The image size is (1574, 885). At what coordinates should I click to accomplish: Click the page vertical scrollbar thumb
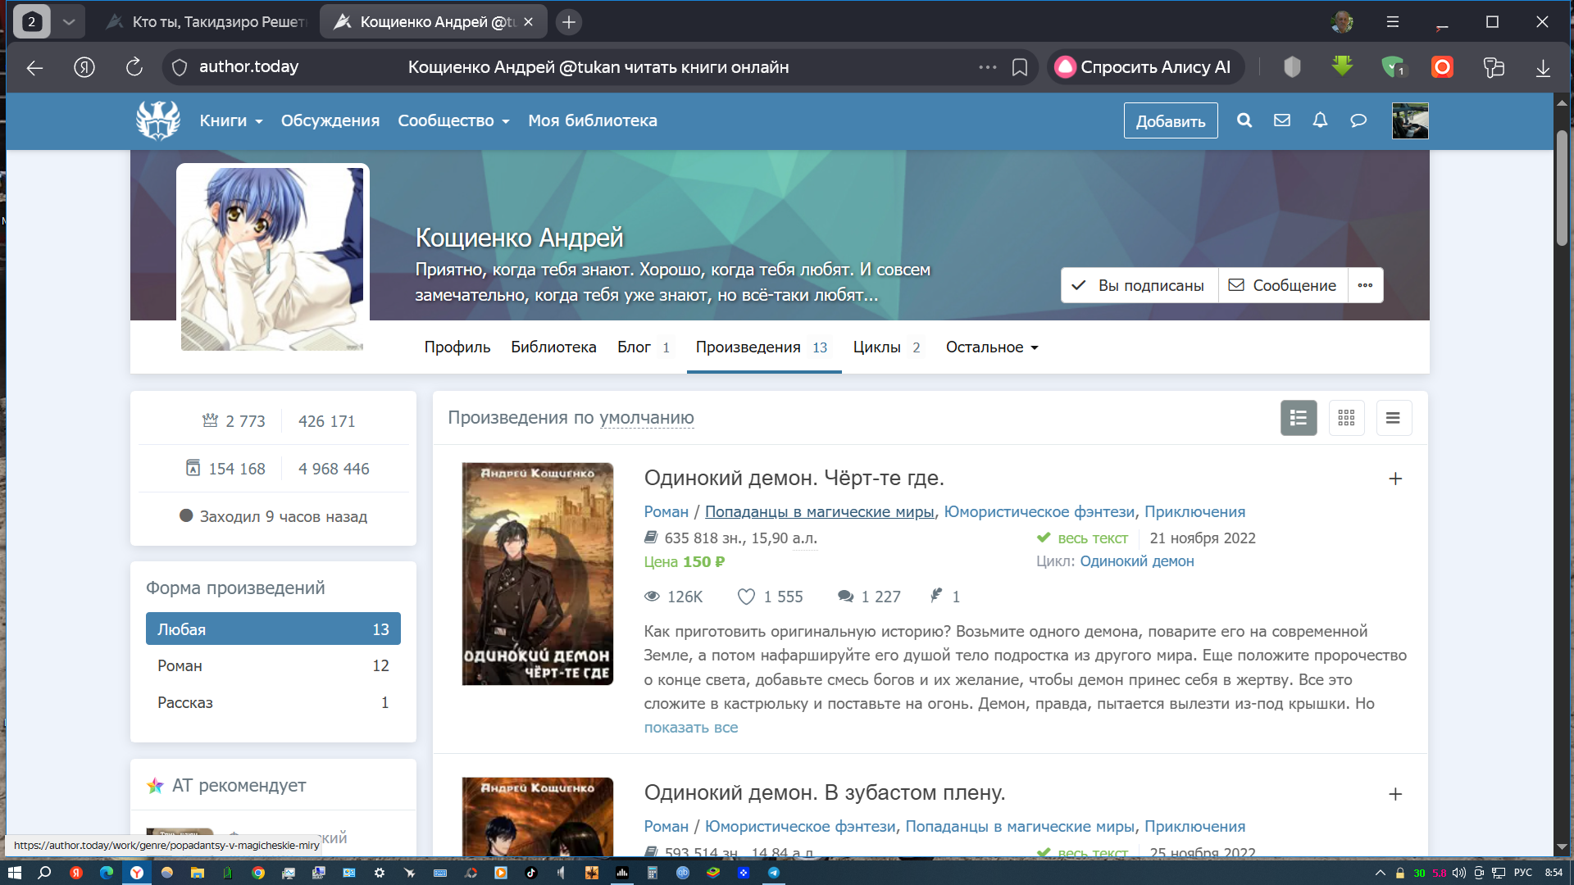click(x=1562, y=188)
